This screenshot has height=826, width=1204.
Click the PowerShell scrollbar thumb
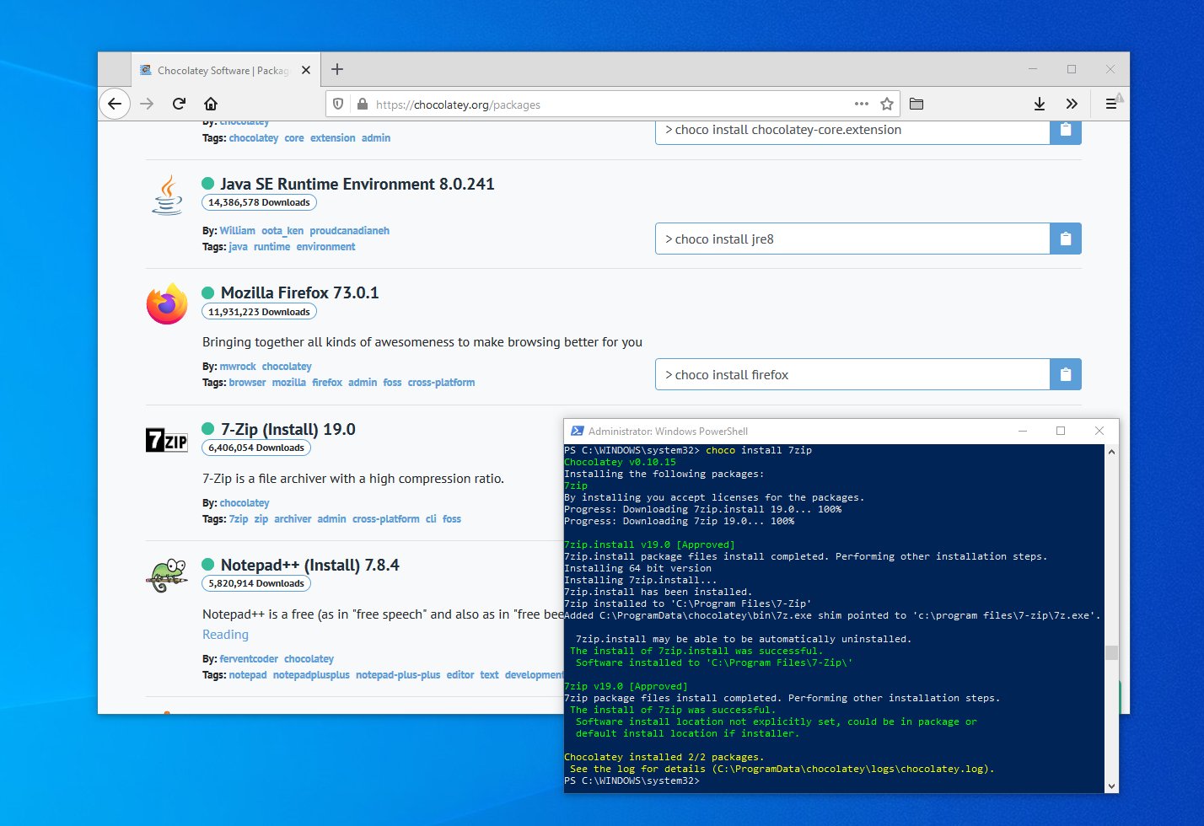tap(1111, 652)
